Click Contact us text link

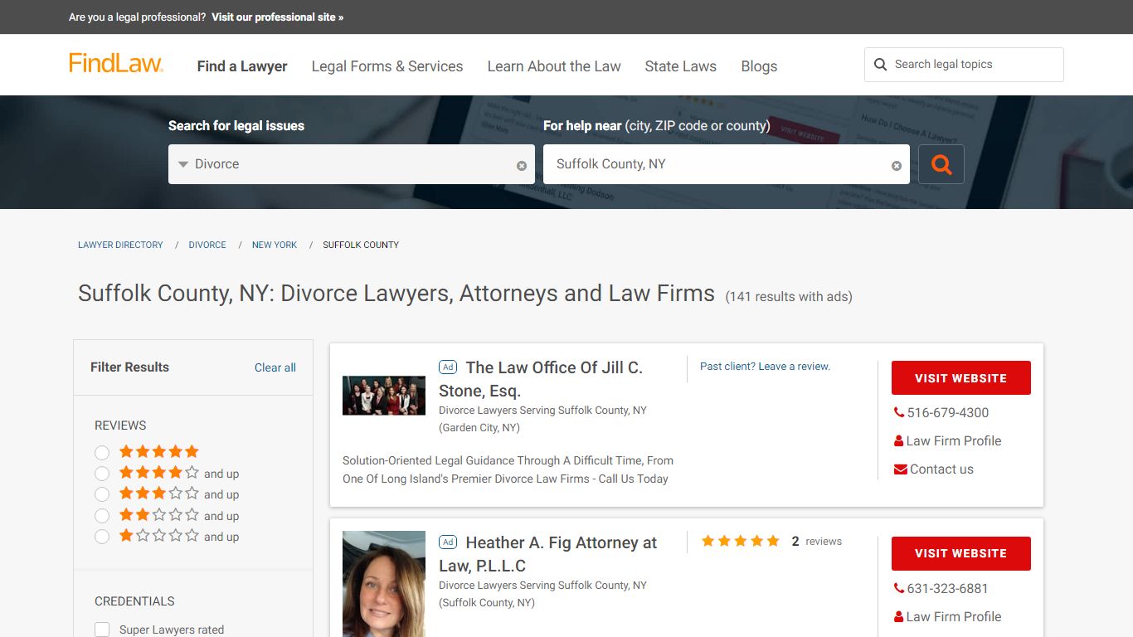click(941, 469)
